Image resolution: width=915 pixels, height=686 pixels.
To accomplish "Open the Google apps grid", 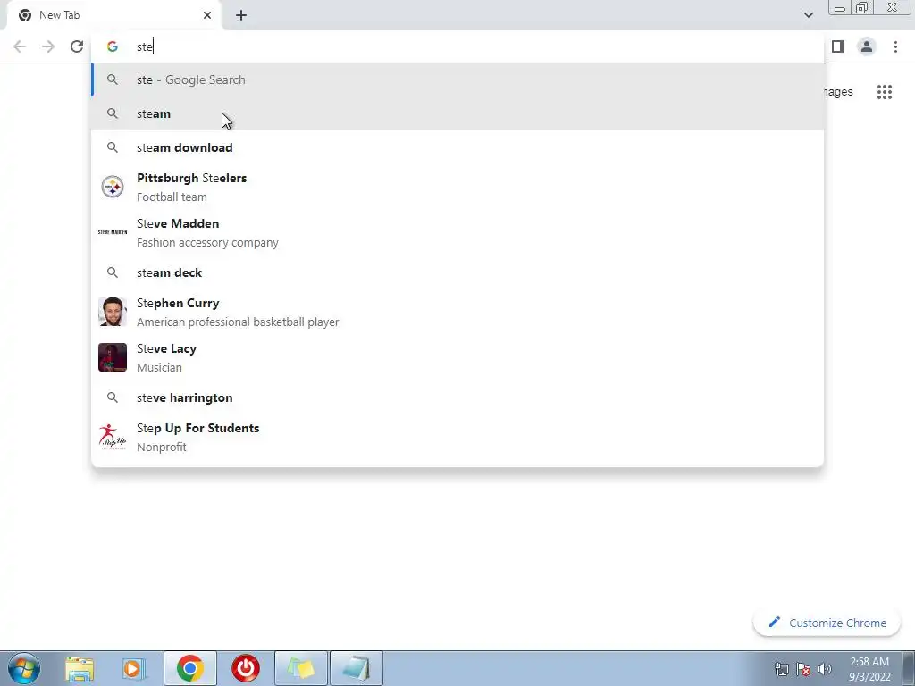I will pyautogui.click(x=885, y=92).
